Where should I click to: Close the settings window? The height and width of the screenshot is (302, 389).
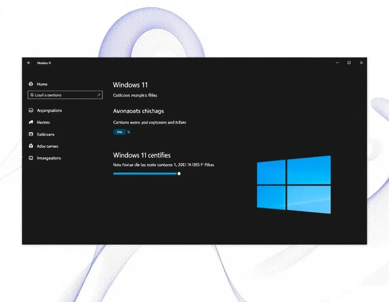(x=361, y=63)
